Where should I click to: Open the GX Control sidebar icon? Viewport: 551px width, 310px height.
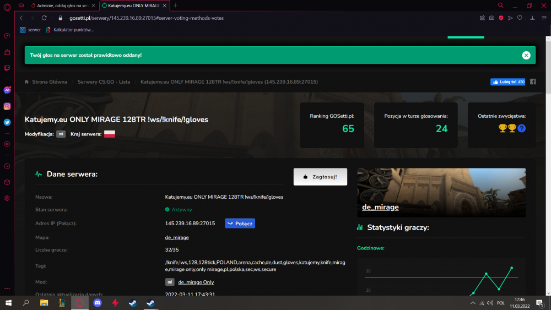[x=7, y=36]
